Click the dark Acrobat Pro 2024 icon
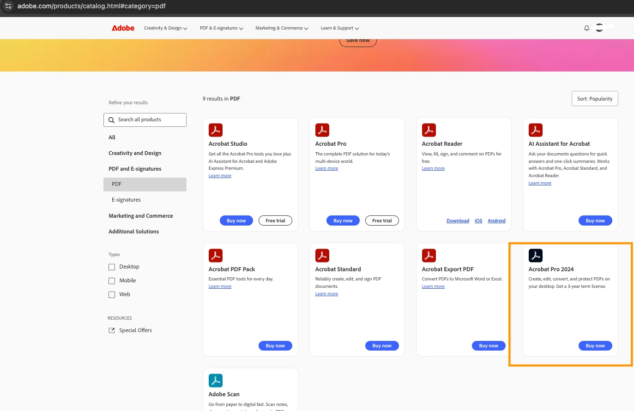Image resolution: width=634 pixels, height=411 pixels. (536, 256)
